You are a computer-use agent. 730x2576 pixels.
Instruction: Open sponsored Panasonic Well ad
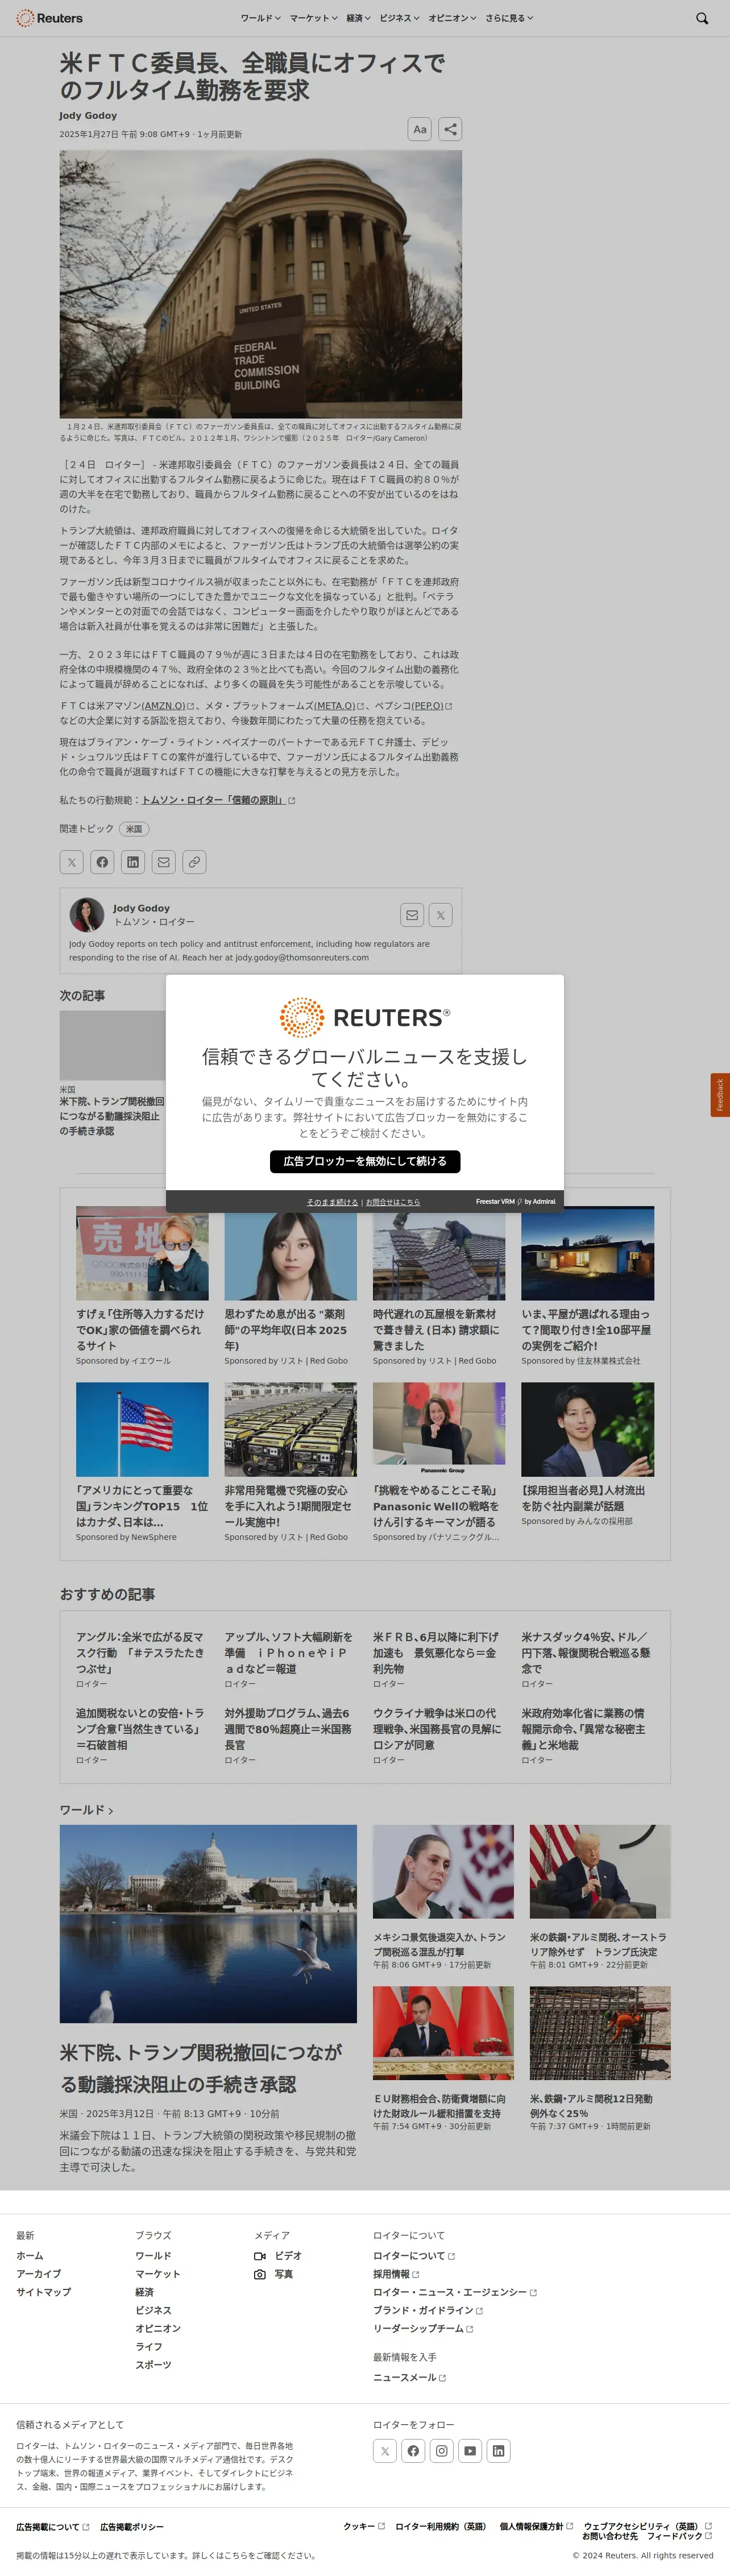[439, 1461]
